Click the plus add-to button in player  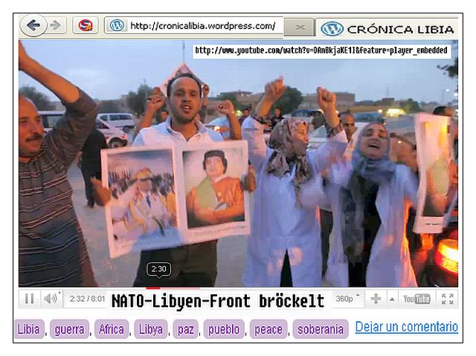(376, 299)
